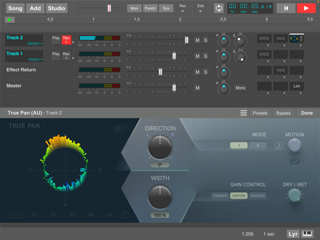This screenshot has height=240, width=320.
Task: Open the piano keyboard icon
Action: pos(307,234)
